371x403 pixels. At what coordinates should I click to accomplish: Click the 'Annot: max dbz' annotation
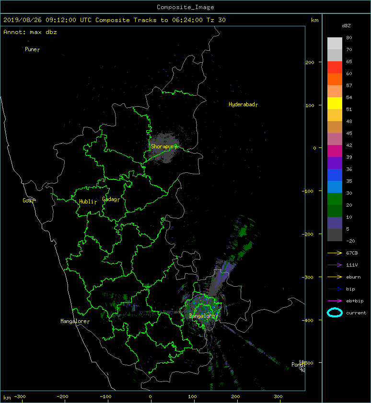point(30,32)
